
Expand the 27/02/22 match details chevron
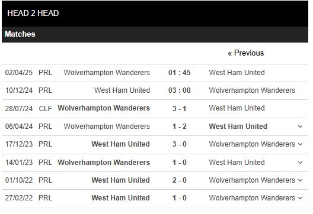pos(300,198)
